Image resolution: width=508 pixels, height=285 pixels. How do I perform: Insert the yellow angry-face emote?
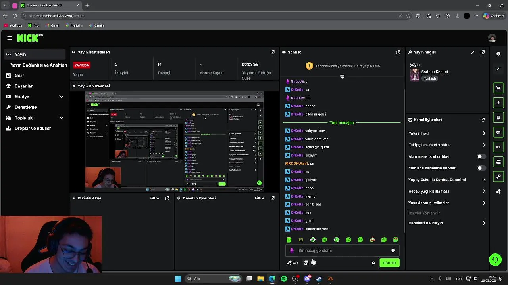click(301, 239)
